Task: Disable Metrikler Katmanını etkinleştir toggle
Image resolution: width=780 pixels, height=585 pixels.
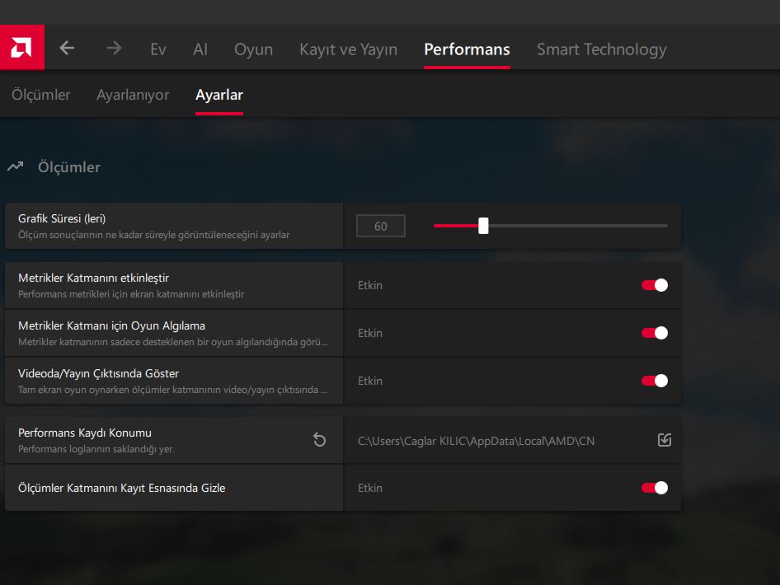Action: click(655, 285)
